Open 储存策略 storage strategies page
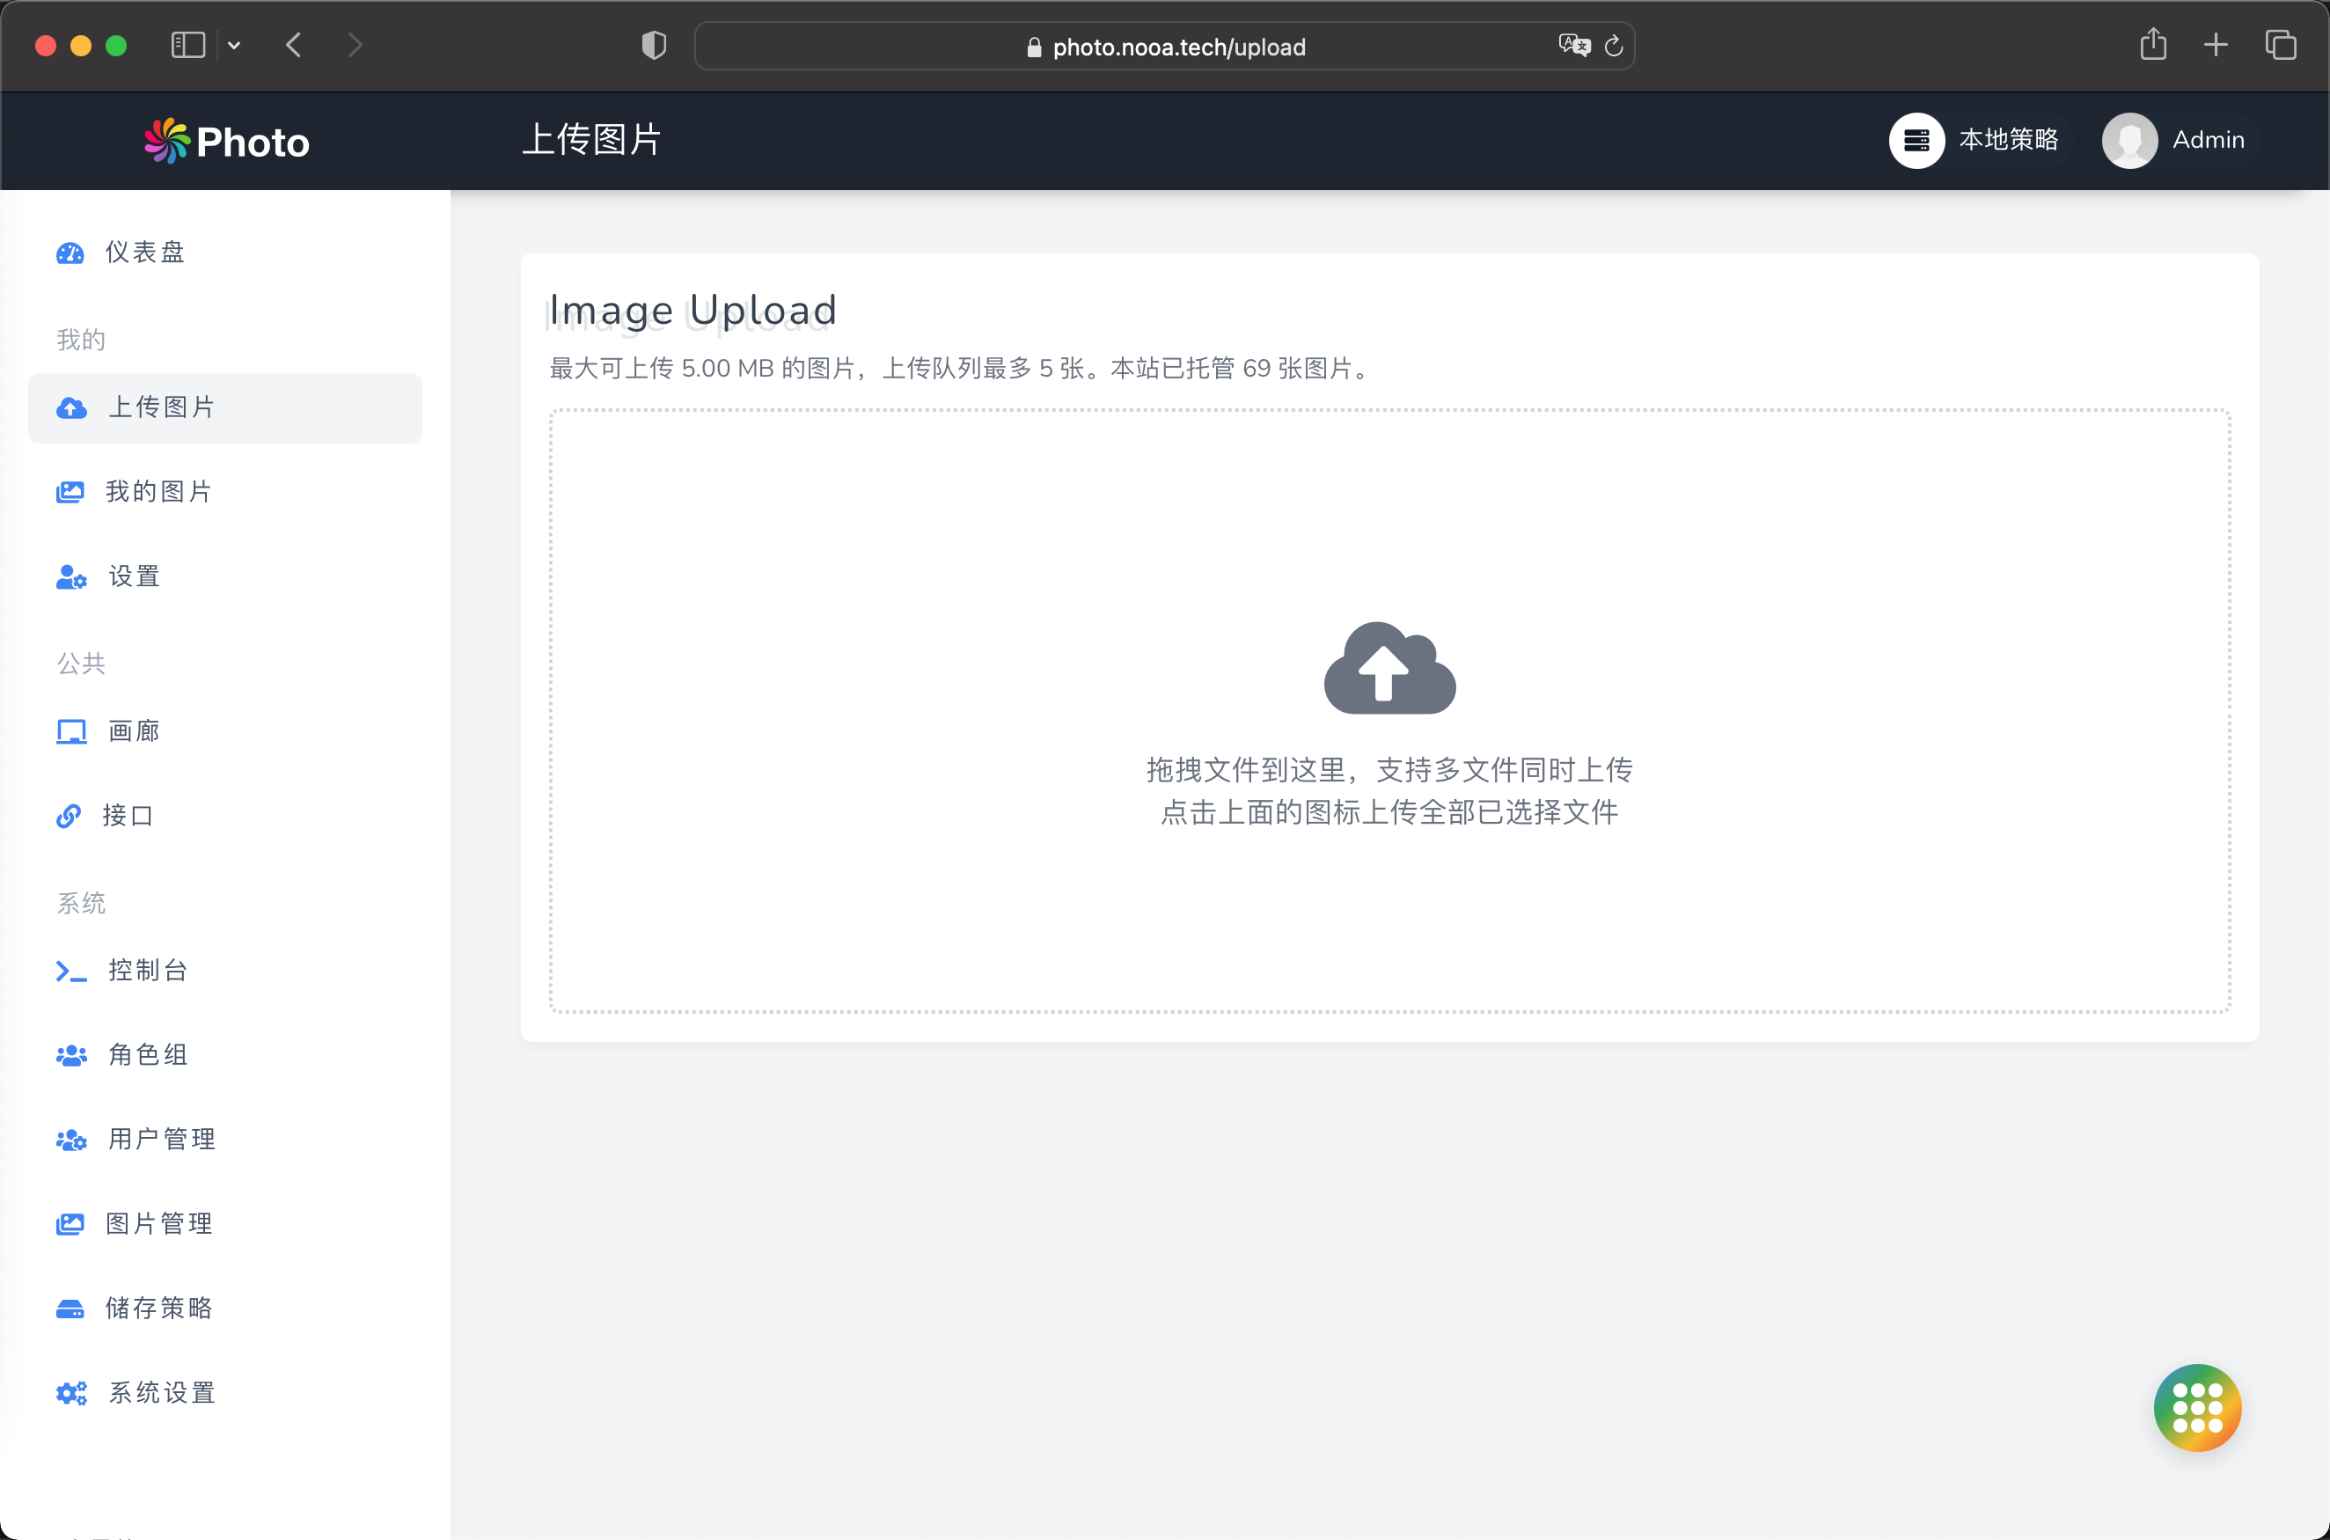This screenshot has height=1540, width=2330. pyautogui.click(x=158, y=1307)
